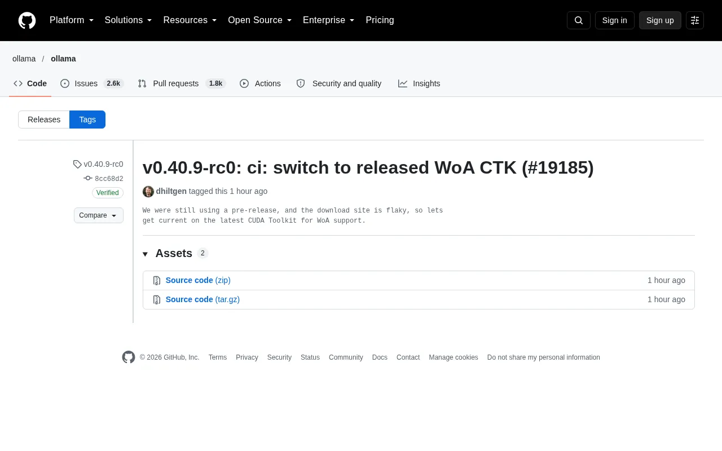Screen dimensions: 722x451
Task: Expand the Open Source menu
Action: tap(260, 20)
